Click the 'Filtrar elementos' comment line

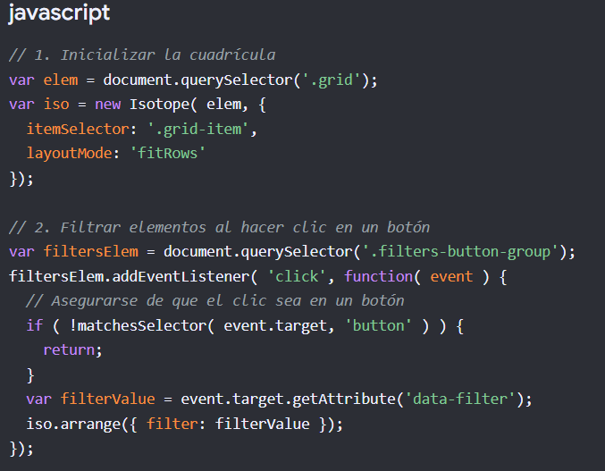(219, 227)
